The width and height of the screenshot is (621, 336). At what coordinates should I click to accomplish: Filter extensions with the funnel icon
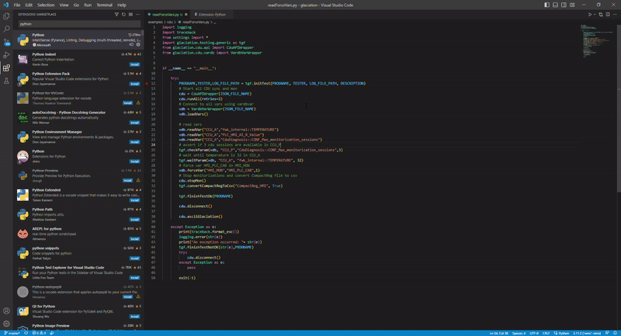(x=116, y=14)
